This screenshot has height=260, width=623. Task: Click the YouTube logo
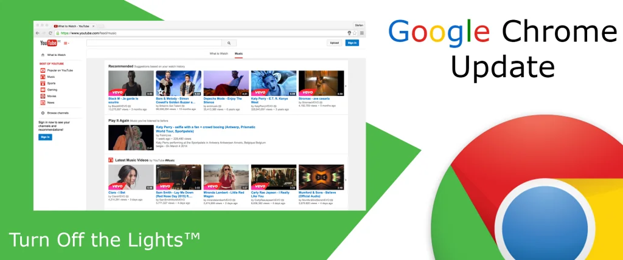(x=50, y=43)
